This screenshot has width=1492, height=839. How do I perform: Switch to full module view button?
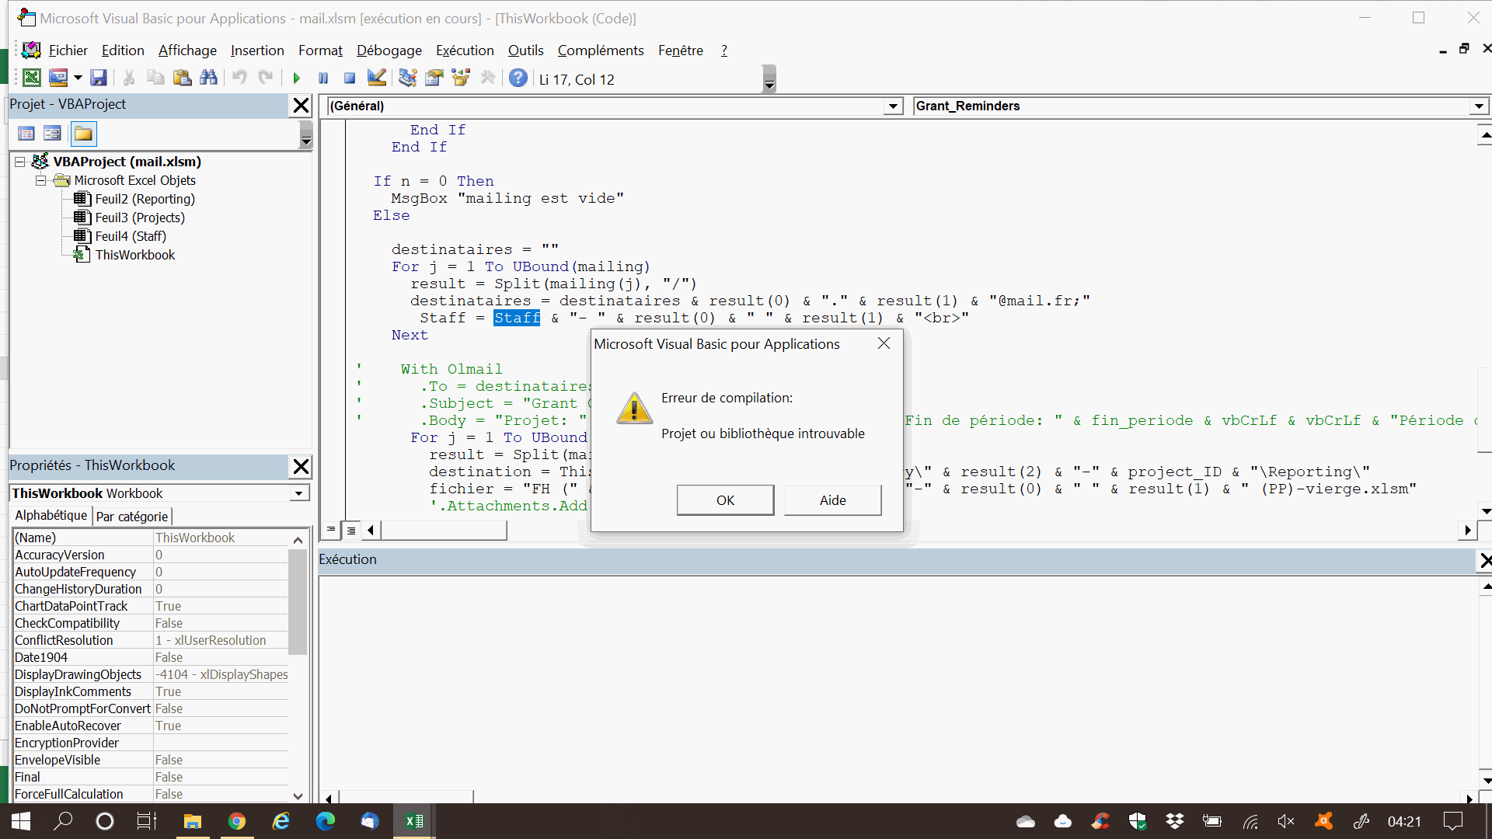tap(351, 530)
